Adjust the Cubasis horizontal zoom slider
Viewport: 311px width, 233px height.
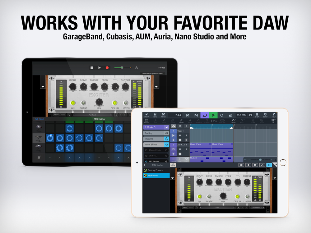(x=260, y=160)
